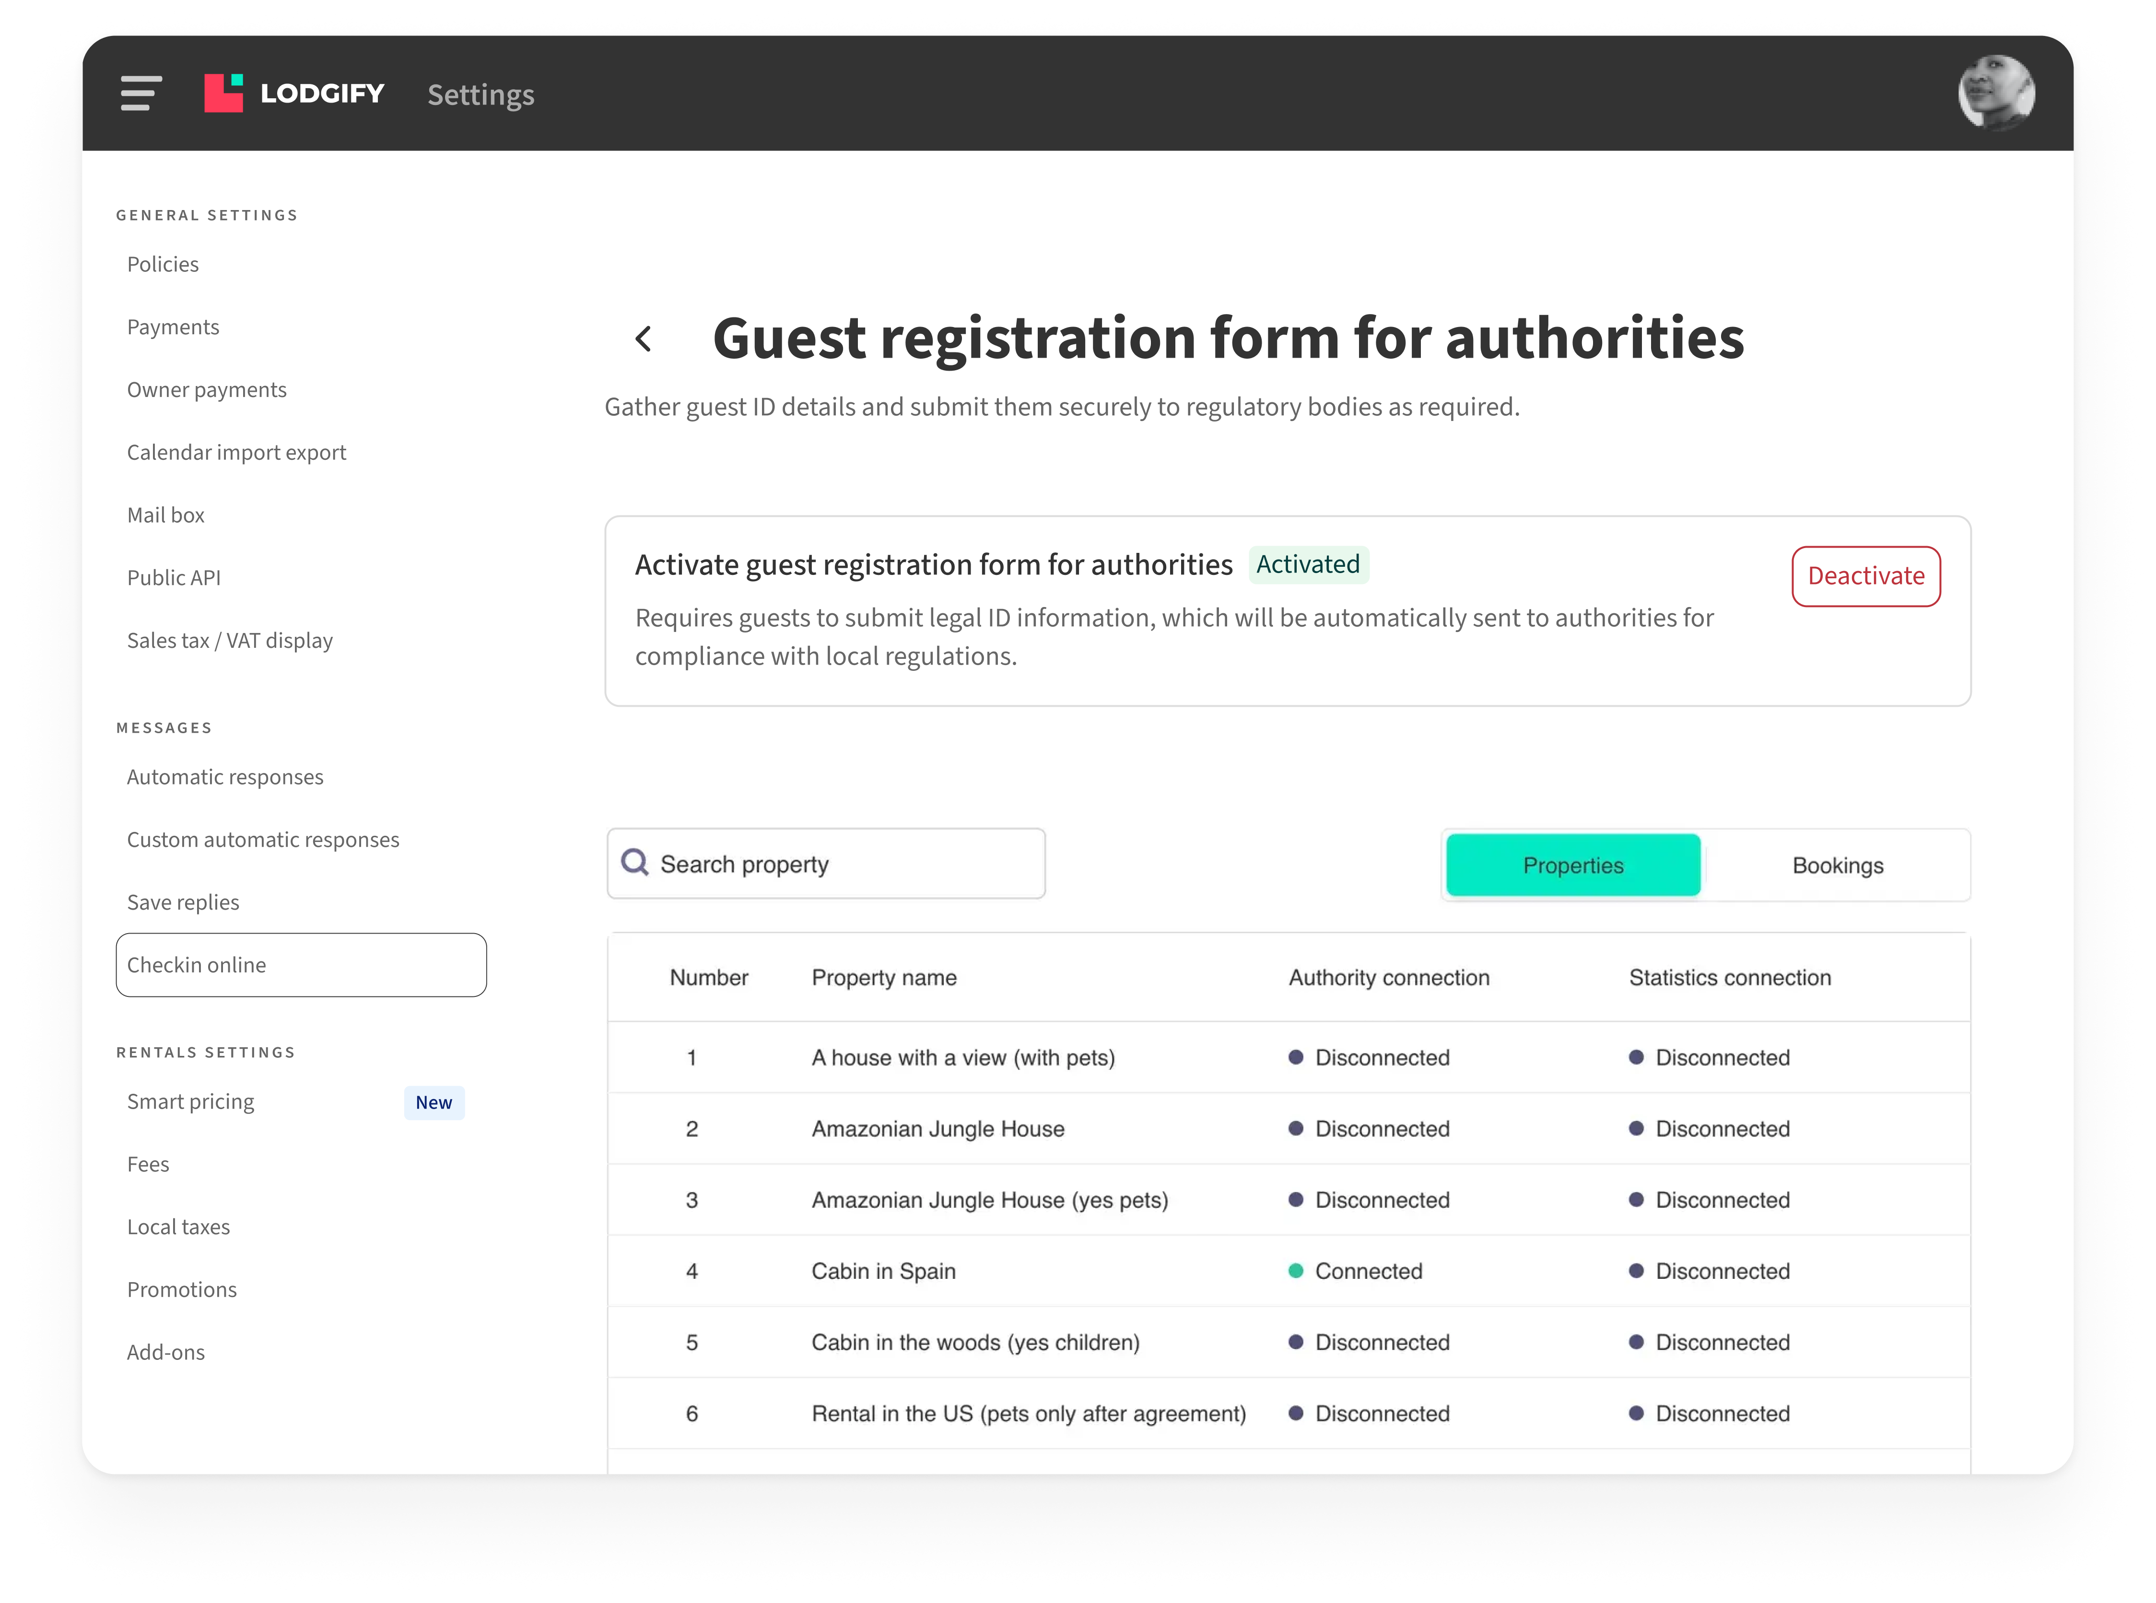This screenshot has width=2156, height=1603.
Task: Click the back arrow beside page title
Action: coord(644,339)
